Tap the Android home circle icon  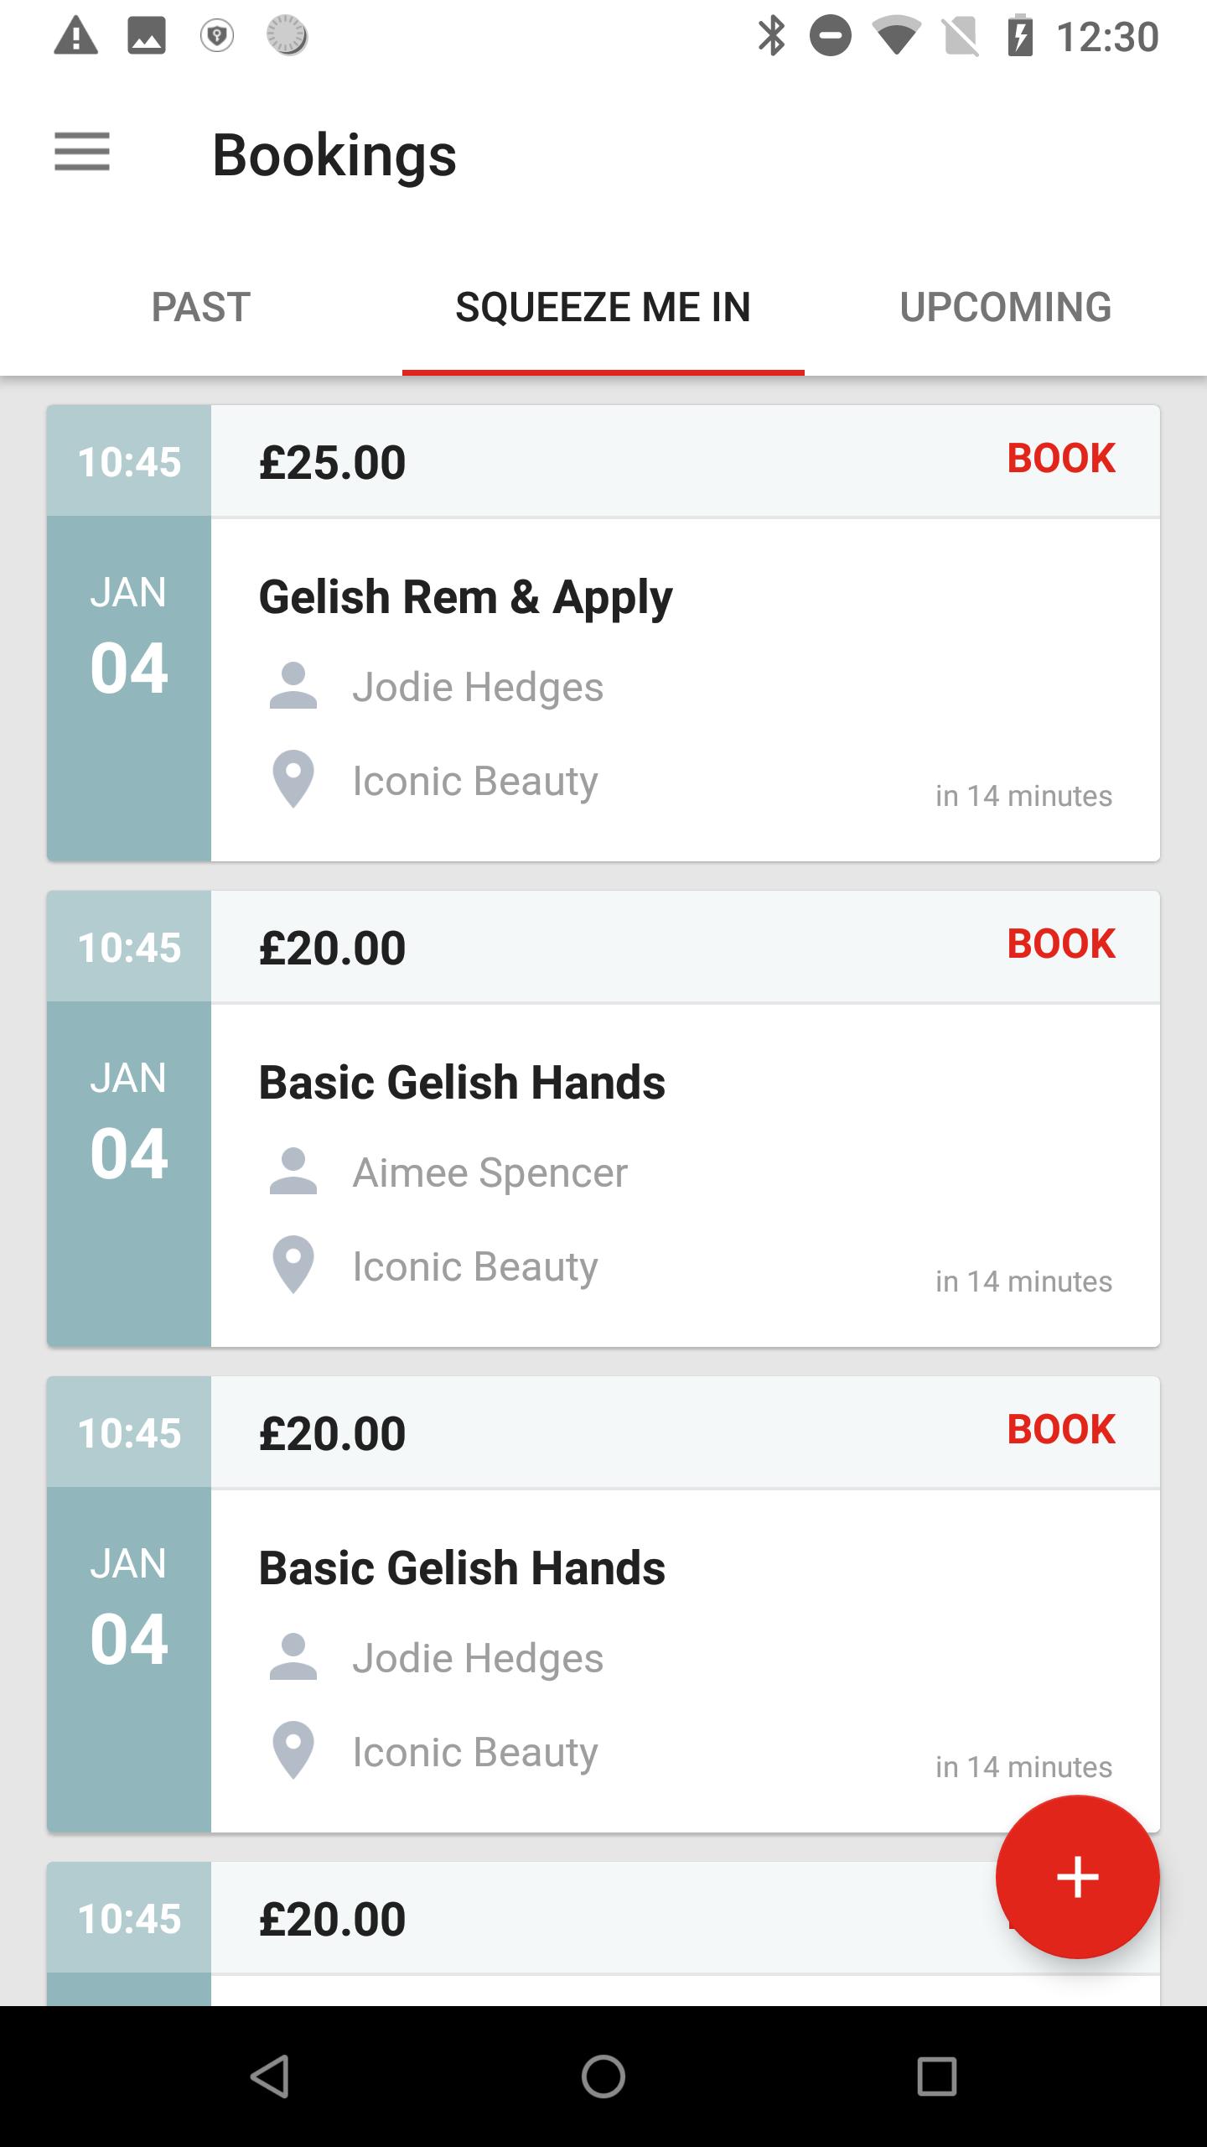click(x=603, y=2077)
